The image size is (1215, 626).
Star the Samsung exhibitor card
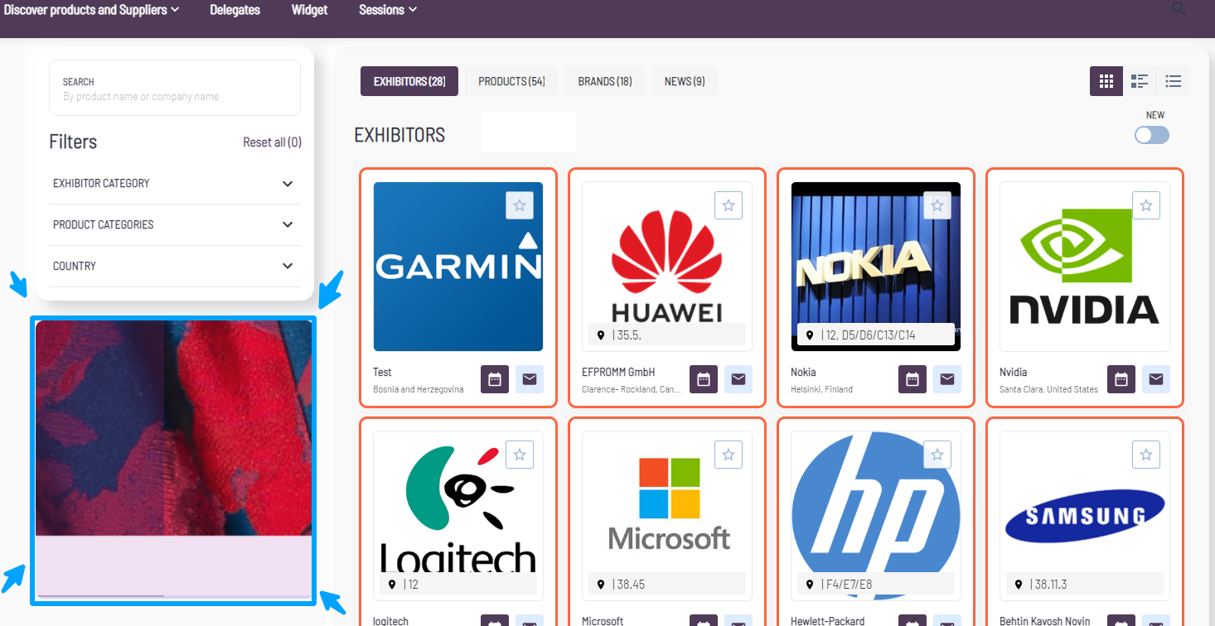point(1146,455)
